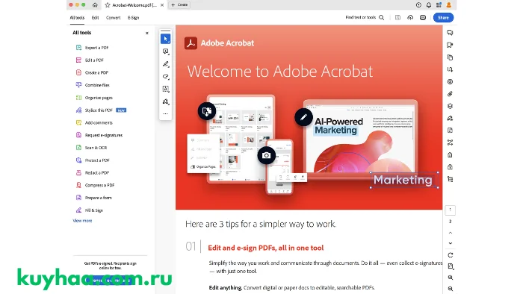
Task: Click page count number 2
Action: pyautogui.click(x=451, y=222)
